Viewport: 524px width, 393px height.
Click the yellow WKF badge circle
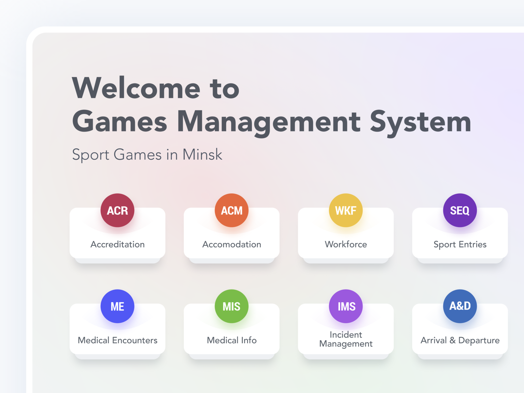pos(346,211)
